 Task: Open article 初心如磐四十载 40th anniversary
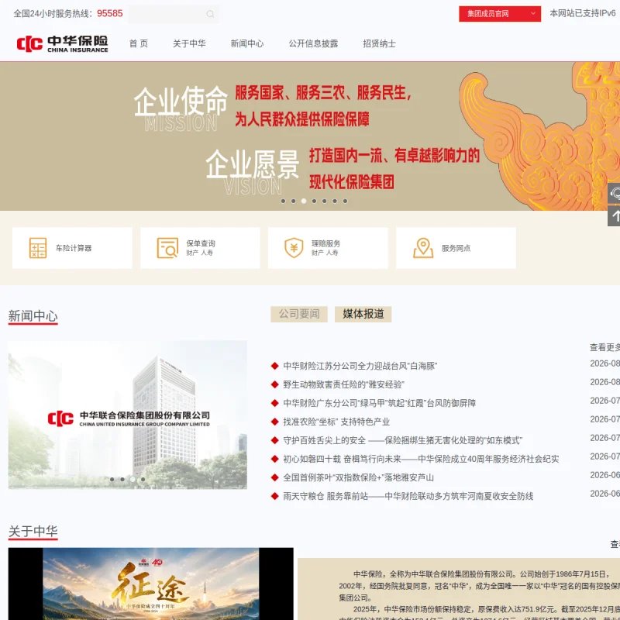point(421,459)
